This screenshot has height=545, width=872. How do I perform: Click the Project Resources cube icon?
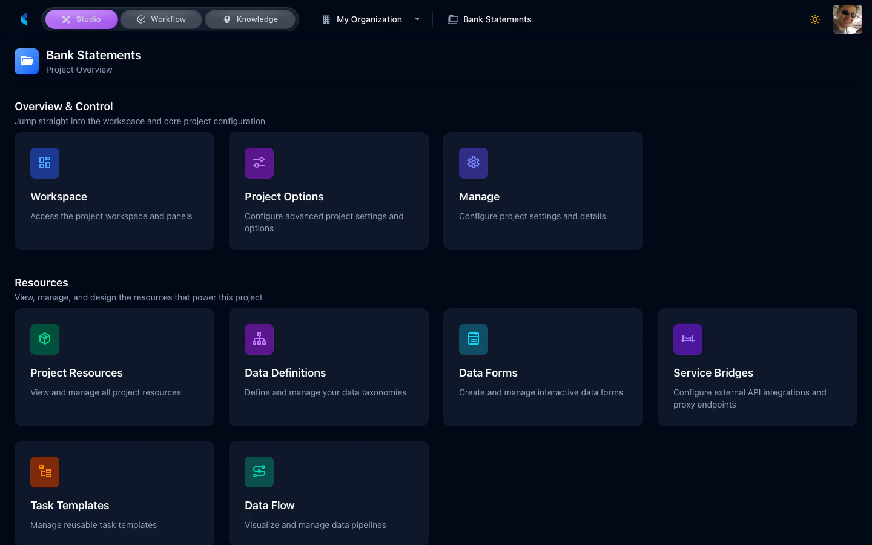(45, 339)
